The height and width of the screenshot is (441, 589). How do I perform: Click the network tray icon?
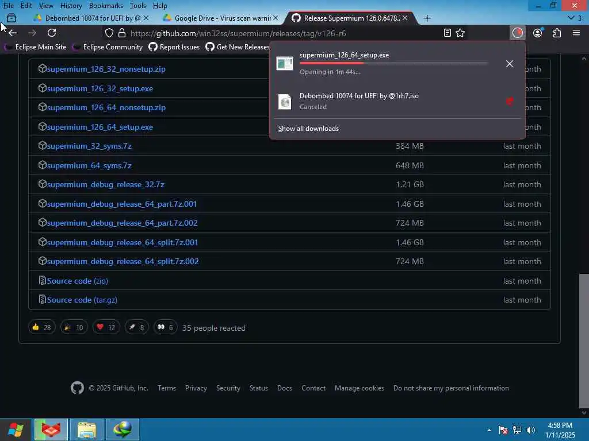[x=517, y=430]
